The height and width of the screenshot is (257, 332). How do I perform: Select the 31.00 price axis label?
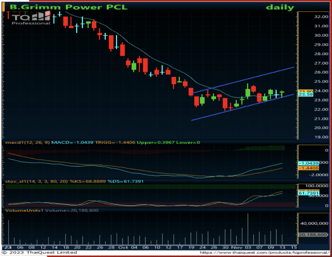point(321,26)
